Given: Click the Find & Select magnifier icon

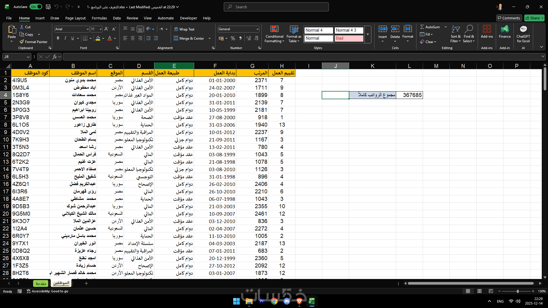Looking at the screenshot, I should pyautogui.click(x=469, y=29).
